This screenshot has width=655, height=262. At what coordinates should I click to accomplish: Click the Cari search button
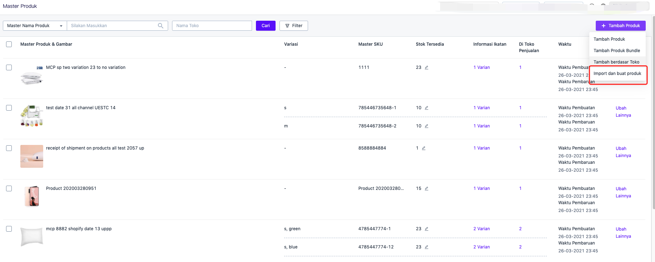click(x=266, y=26)
